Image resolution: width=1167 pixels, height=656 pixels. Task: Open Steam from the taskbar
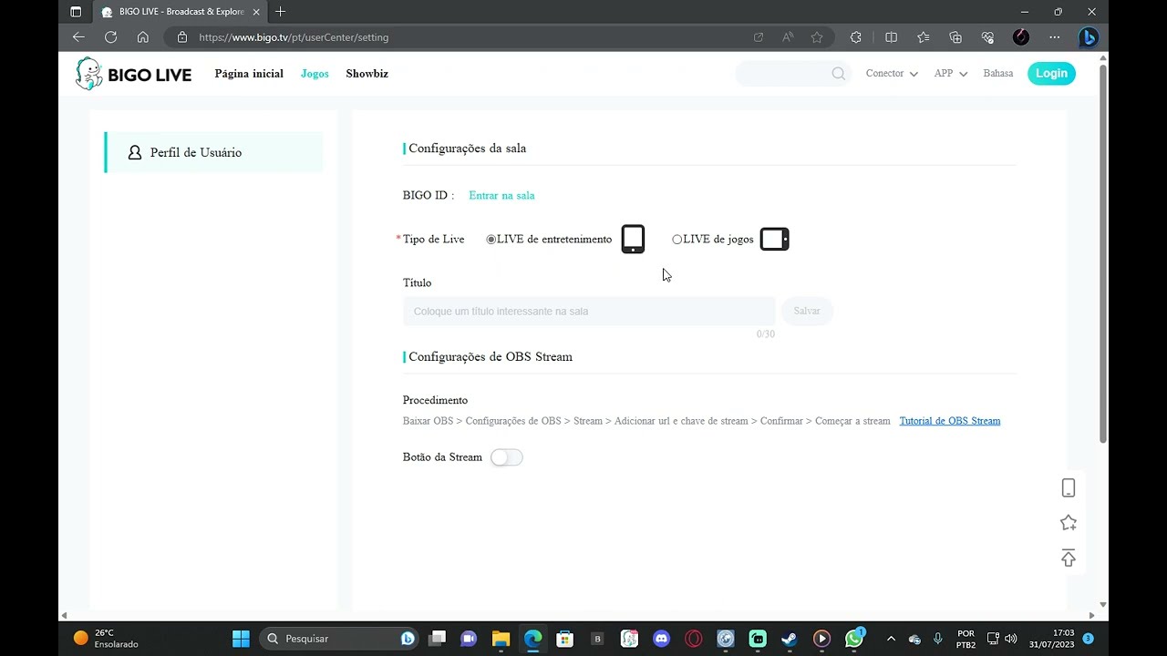pyautogui.click(x=790, y=639)
